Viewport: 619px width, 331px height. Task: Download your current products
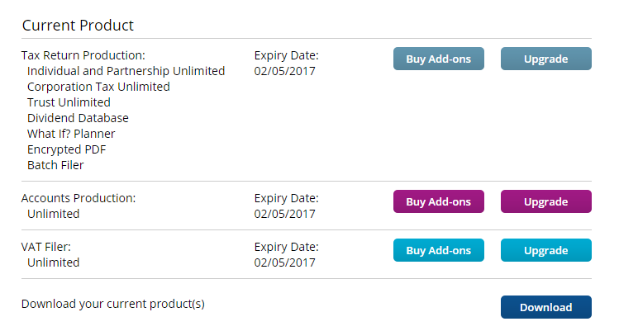click(x=545, y=307)
